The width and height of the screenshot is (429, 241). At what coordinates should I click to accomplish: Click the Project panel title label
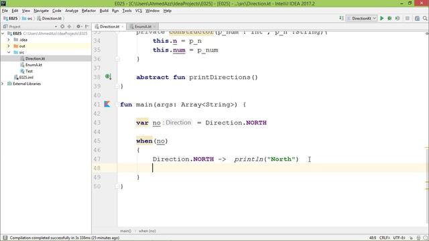pyautogui.click(x=15, y=27)
